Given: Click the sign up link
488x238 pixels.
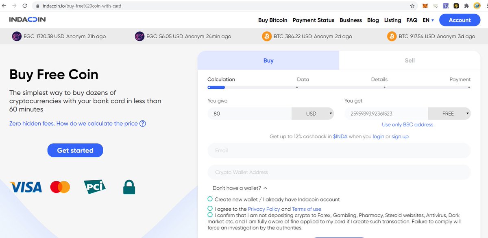Looking at the screenshot, I should coord(400,137).
